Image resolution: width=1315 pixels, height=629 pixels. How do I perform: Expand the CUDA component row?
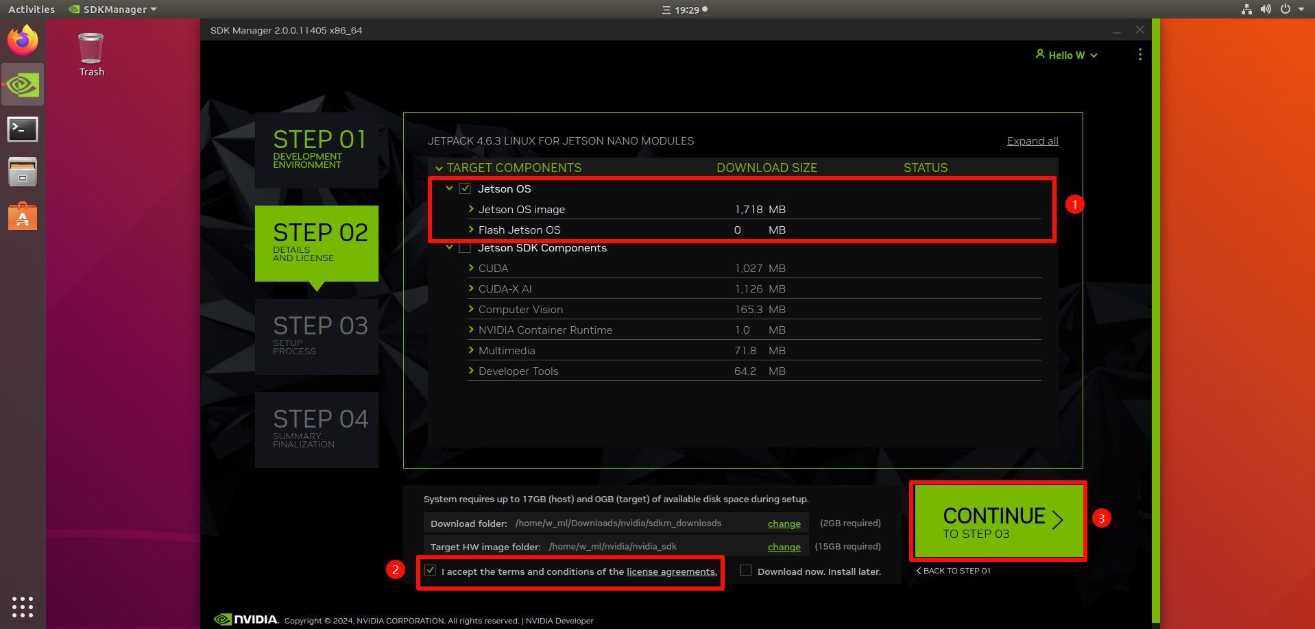(x=471, y=268)
